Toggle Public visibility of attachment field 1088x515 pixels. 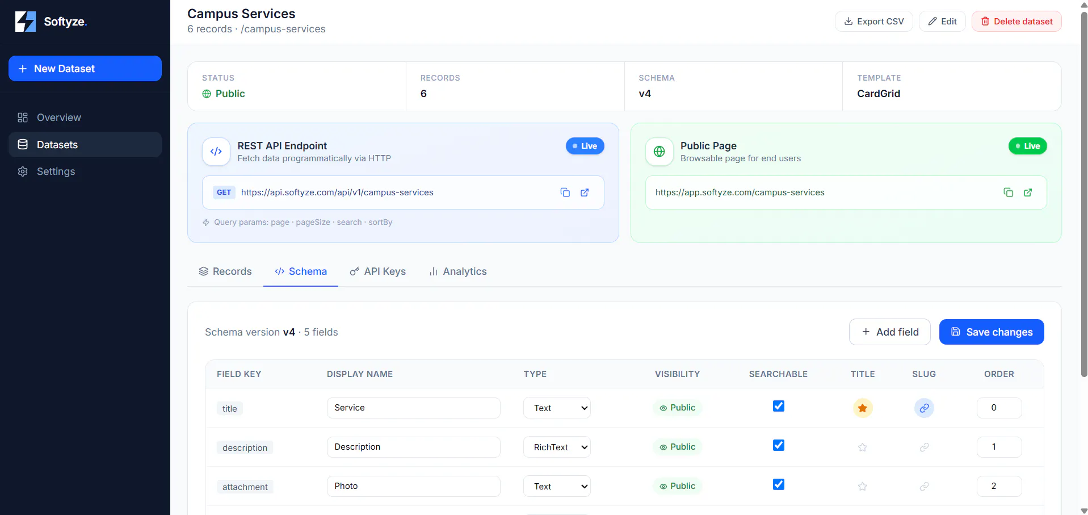click(677, 486)
